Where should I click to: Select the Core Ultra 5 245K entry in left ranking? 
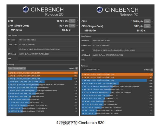40,79
